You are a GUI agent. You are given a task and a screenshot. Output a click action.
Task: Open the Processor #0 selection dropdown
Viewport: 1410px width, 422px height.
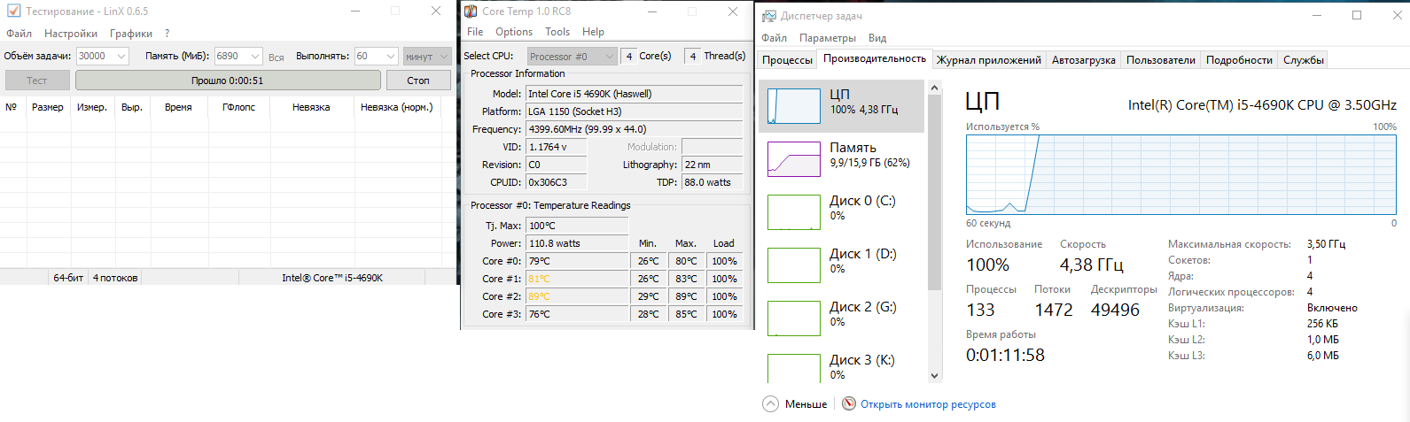[x=610, y=56]
